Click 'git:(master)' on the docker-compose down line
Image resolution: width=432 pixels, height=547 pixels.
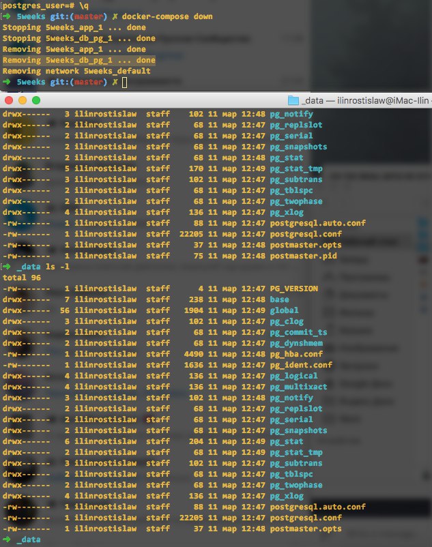click(x=78, y=16)
